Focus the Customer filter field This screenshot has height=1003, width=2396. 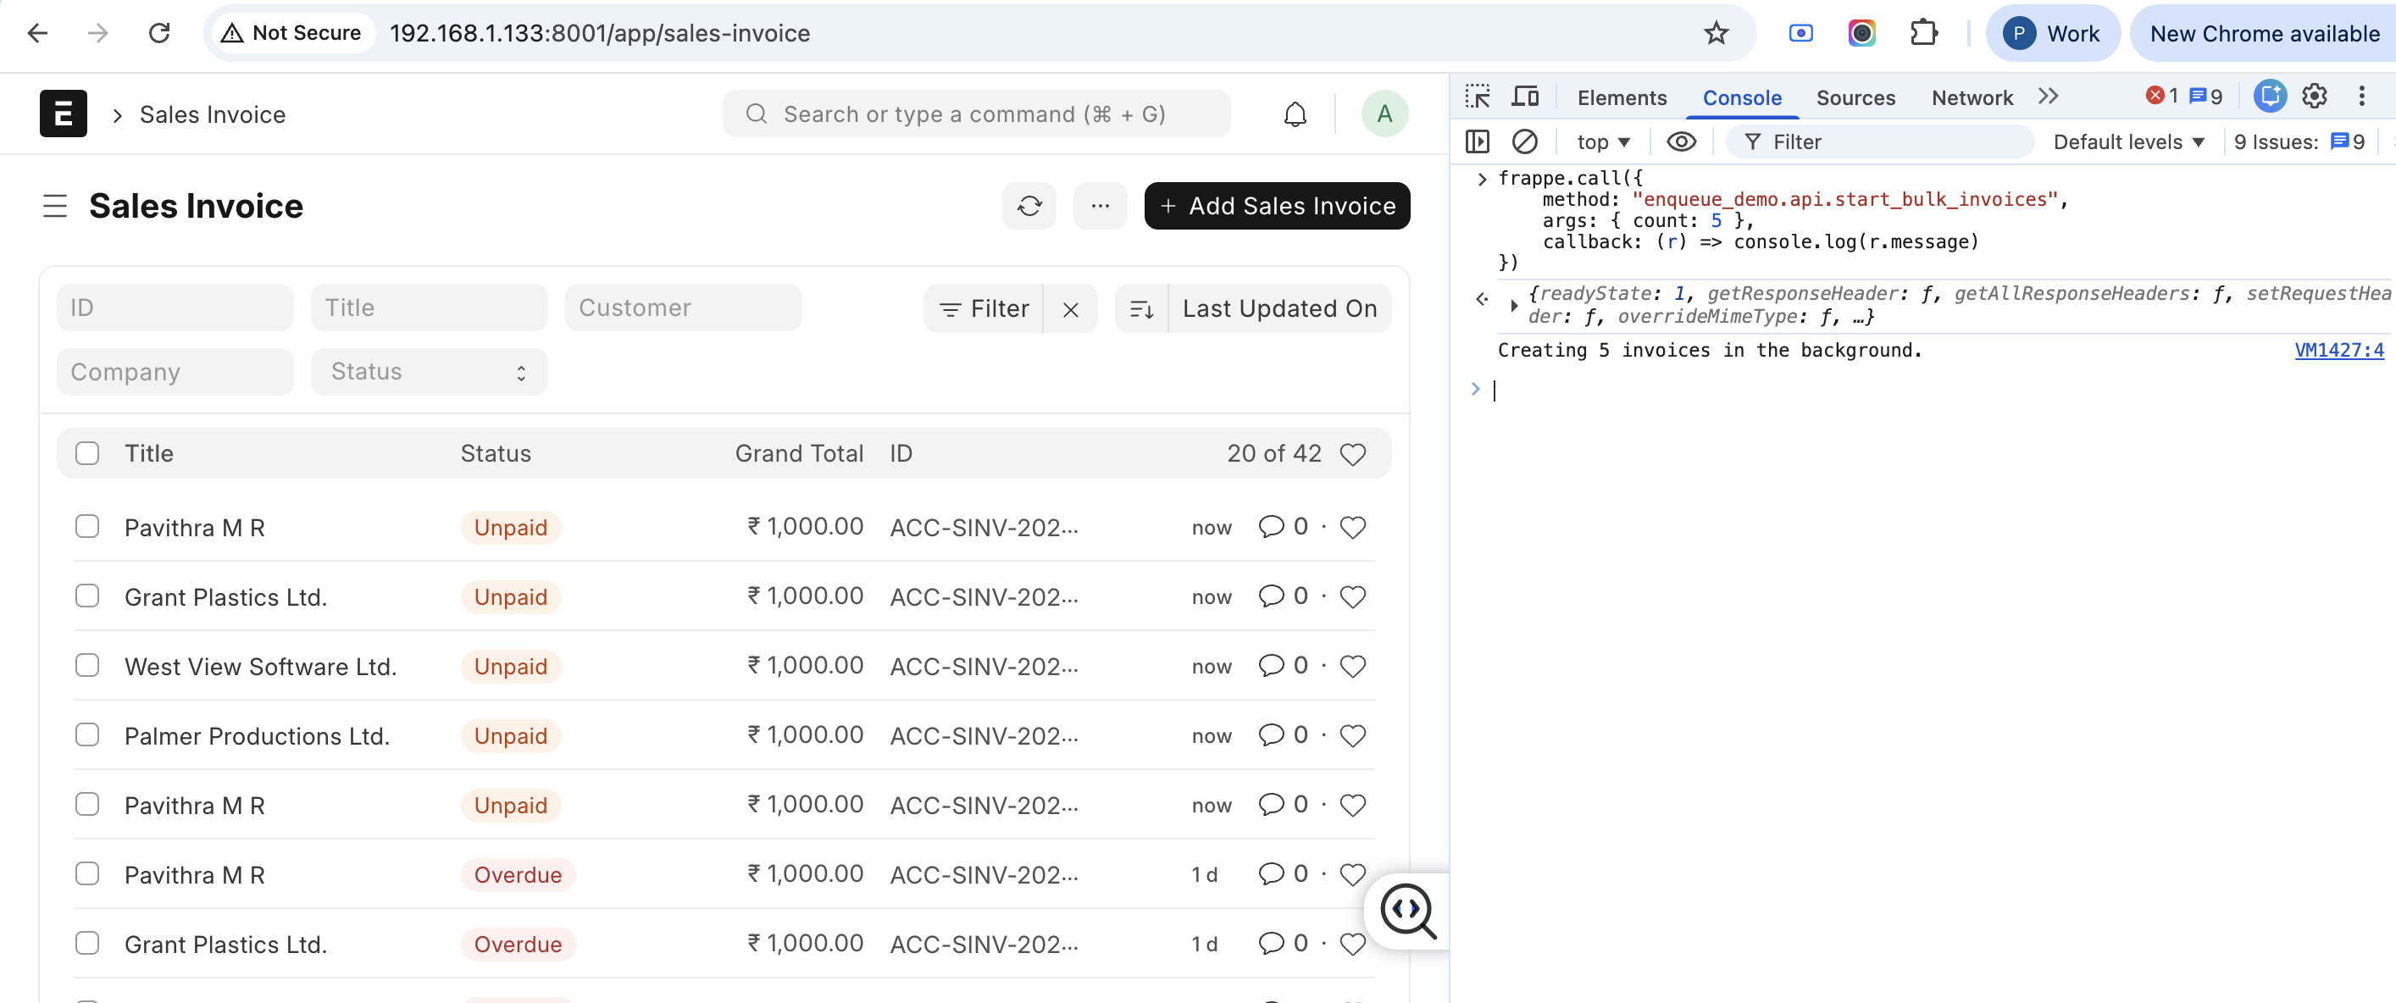(x=683, y=308)
